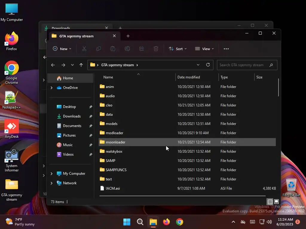This screenshot has width=306, height=229.
Task: Switch to large thumbnails view icon
Action: coord(276,202)
